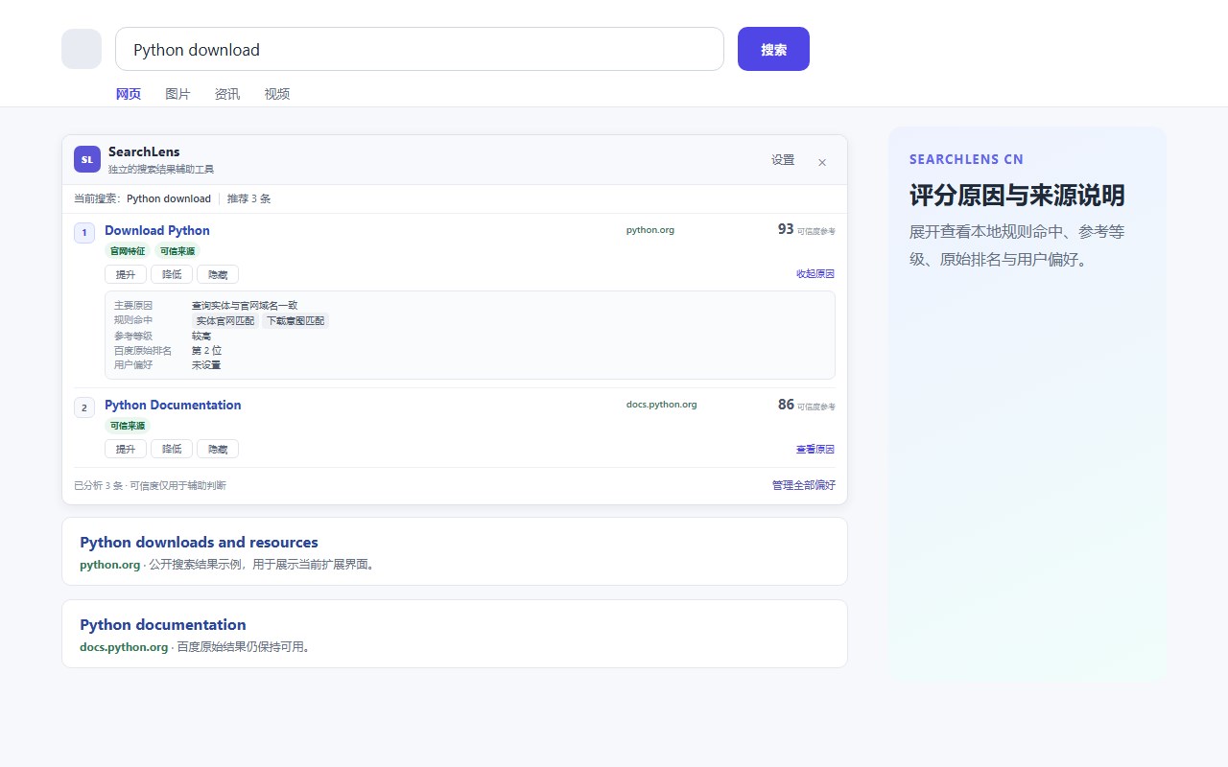Image resolution: width=1228 pixels, height=767 pixels.
Task: Click the SearchLens SL logo icon
Action: click(x=87, y=159)
